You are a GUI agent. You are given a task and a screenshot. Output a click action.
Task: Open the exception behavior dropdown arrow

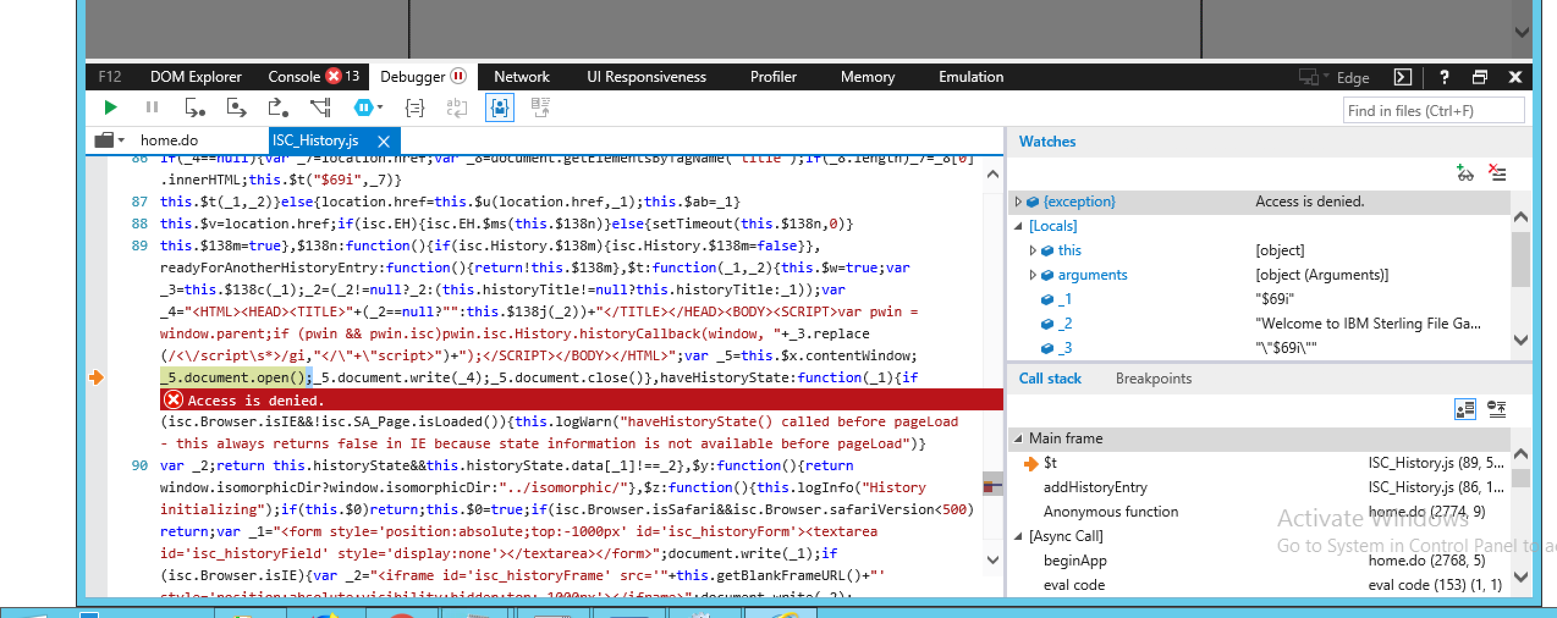[x=381, y=107]
